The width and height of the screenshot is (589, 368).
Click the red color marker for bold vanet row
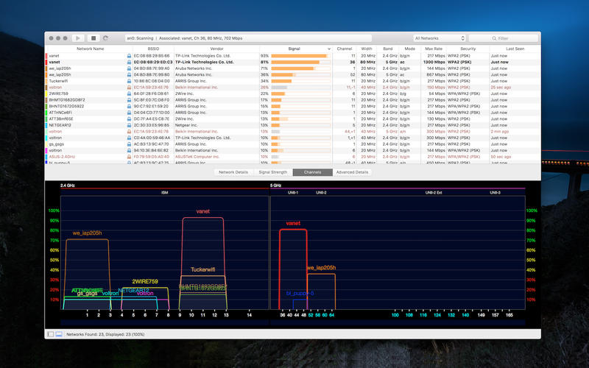[46, 62]
